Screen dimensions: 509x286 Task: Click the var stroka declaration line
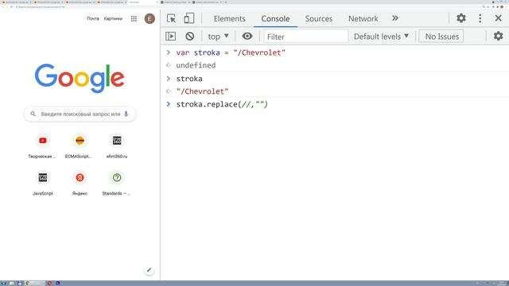click(231, 52)
